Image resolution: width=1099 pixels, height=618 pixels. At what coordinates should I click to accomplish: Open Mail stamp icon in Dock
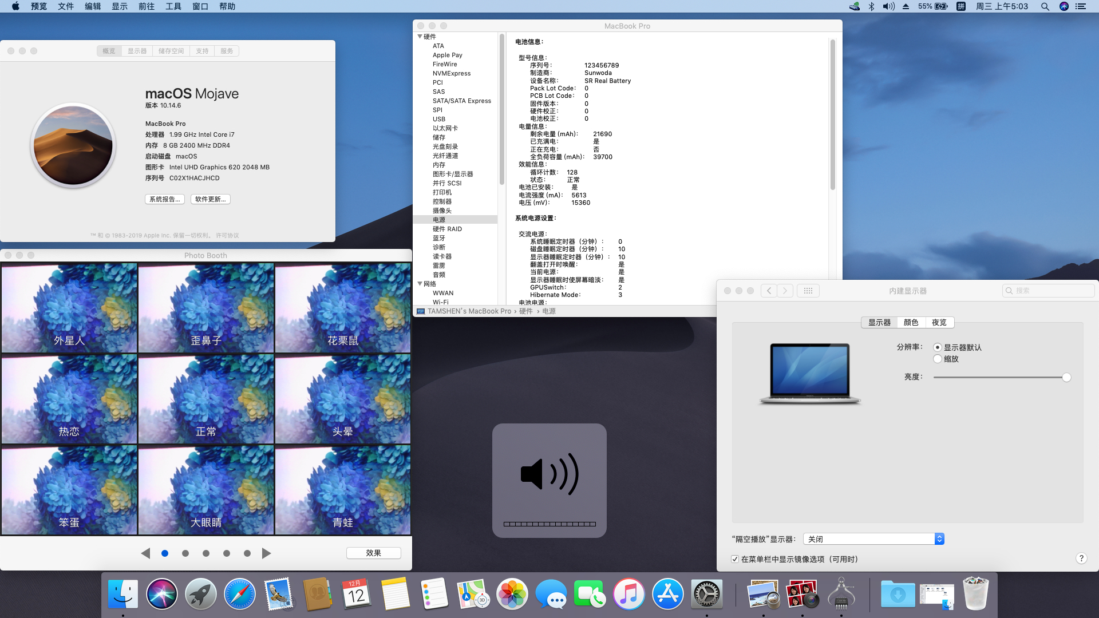click(x=278, y=594)
